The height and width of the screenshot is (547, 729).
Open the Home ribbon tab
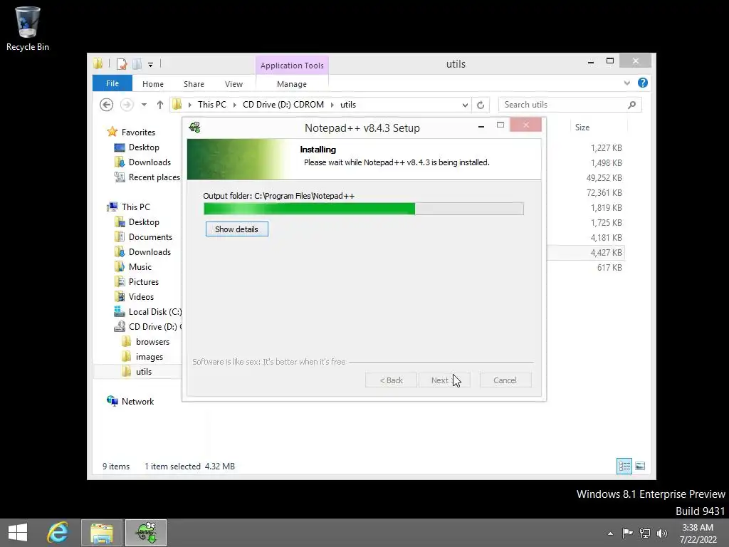[153, 84]
